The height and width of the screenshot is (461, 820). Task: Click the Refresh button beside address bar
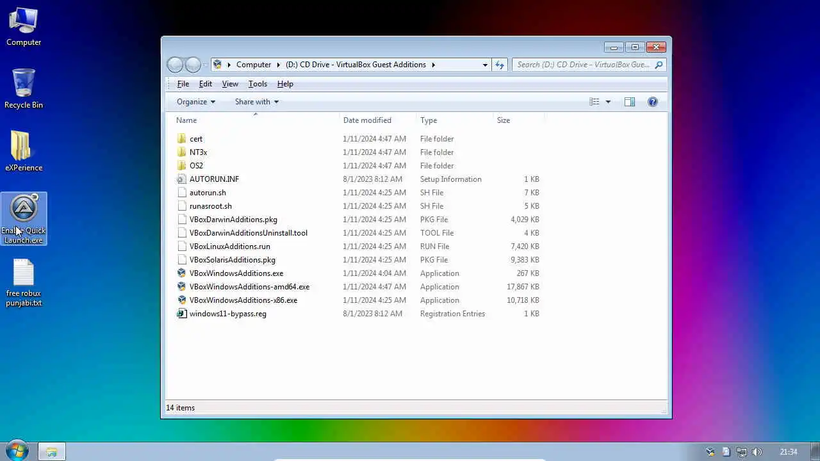500,65
